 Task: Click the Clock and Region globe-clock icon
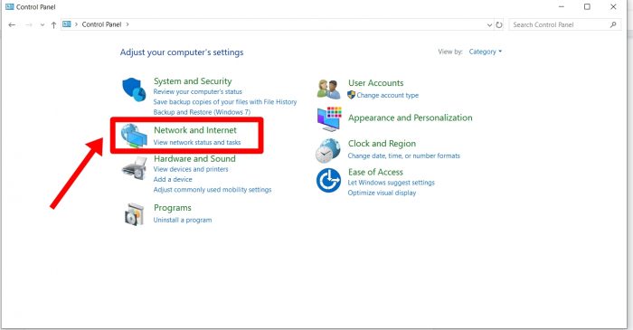tap(327, 150)
